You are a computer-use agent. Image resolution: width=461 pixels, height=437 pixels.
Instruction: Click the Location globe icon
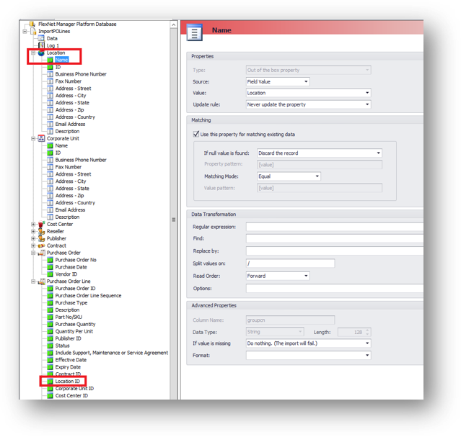pos(41,53)
